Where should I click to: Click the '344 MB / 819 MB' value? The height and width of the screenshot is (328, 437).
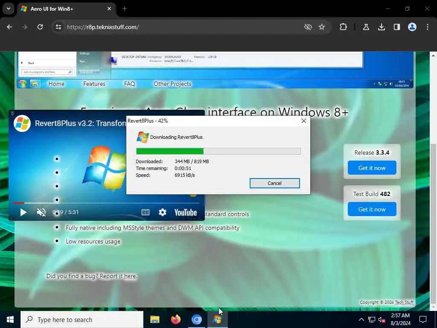192,161
